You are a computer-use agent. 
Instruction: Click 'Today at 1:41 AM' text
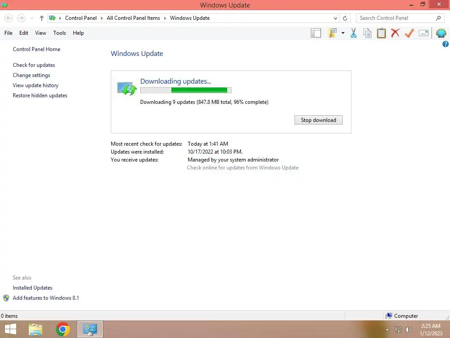(208, 144)
